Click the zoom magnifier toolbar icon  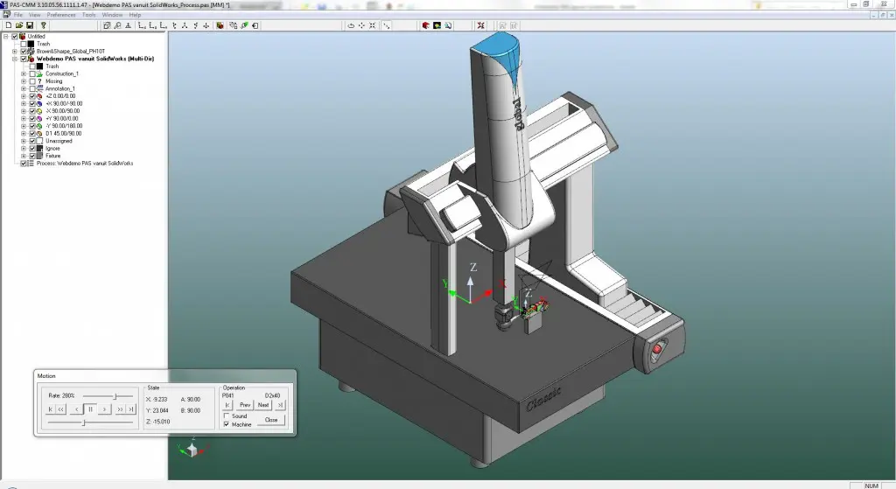point(117,25)
